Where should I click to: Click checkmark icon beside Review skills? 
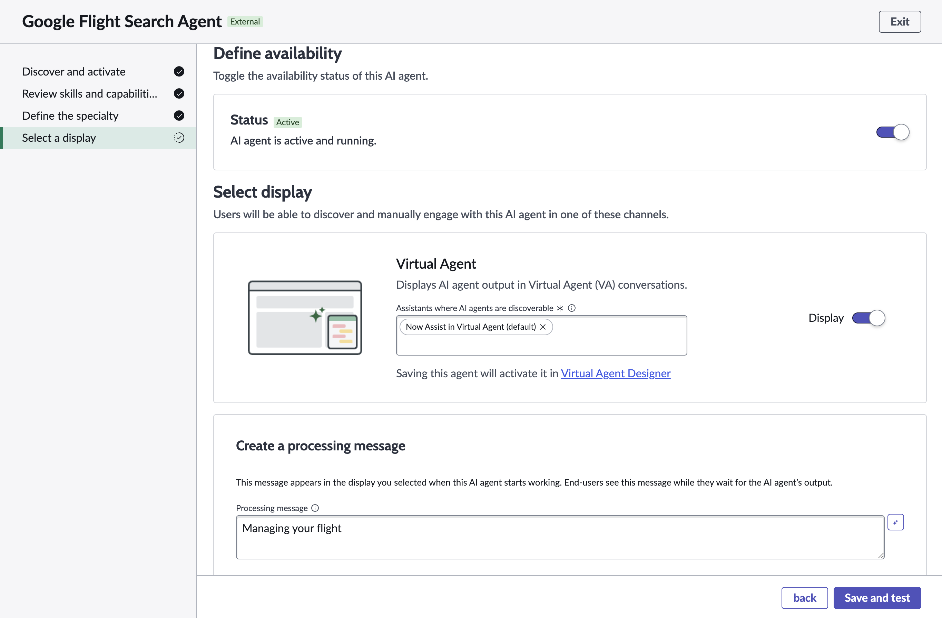pos(179,94)
